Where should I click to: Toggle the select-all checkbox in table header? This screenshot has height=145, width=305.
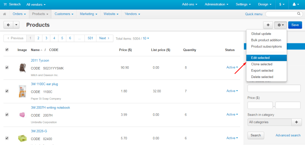coord(7,50)
